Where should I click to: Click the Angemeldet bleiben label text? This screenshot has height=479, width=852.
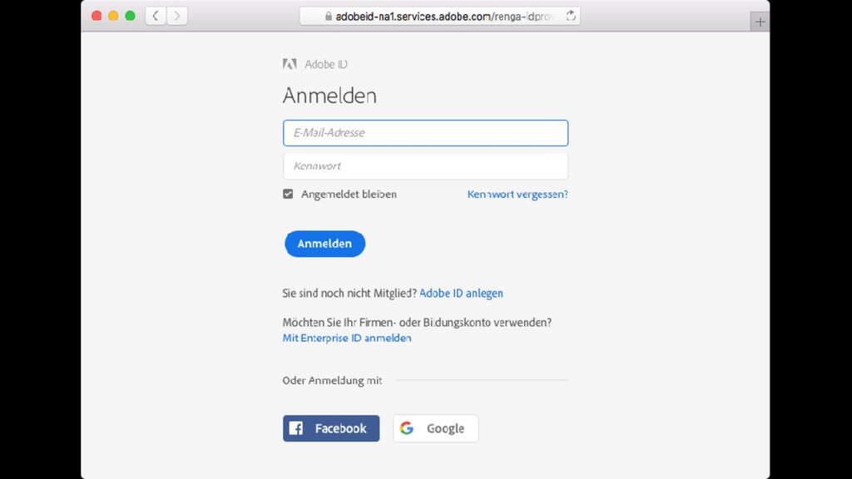pyautogui.click(x=349, y=194)
